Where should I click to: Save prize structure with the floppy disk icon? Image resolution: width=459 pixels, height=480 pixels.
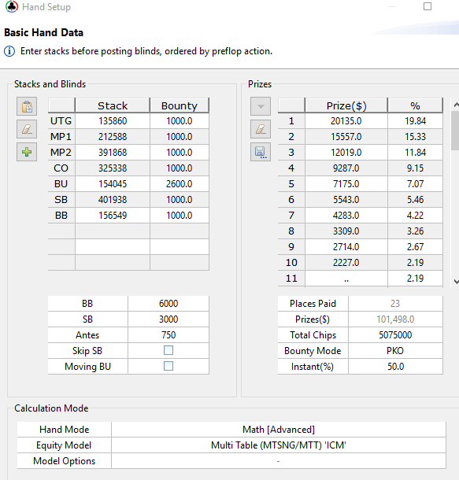pos(261,152)
